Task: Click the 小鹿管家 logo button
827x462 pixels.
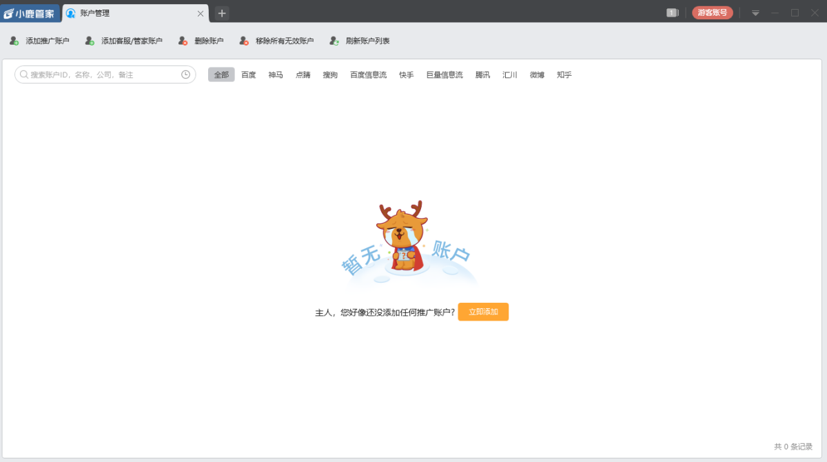Action: (x=30, y=13)
